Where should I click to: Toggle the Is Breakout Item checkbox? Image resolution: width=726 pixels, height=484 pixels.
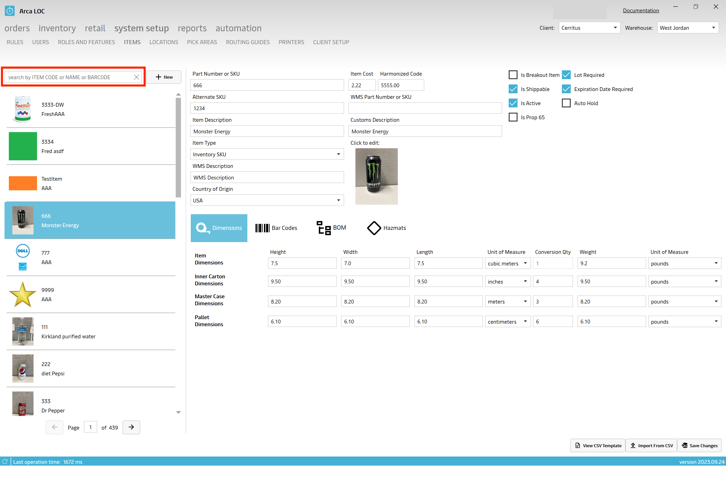(513, 75)
